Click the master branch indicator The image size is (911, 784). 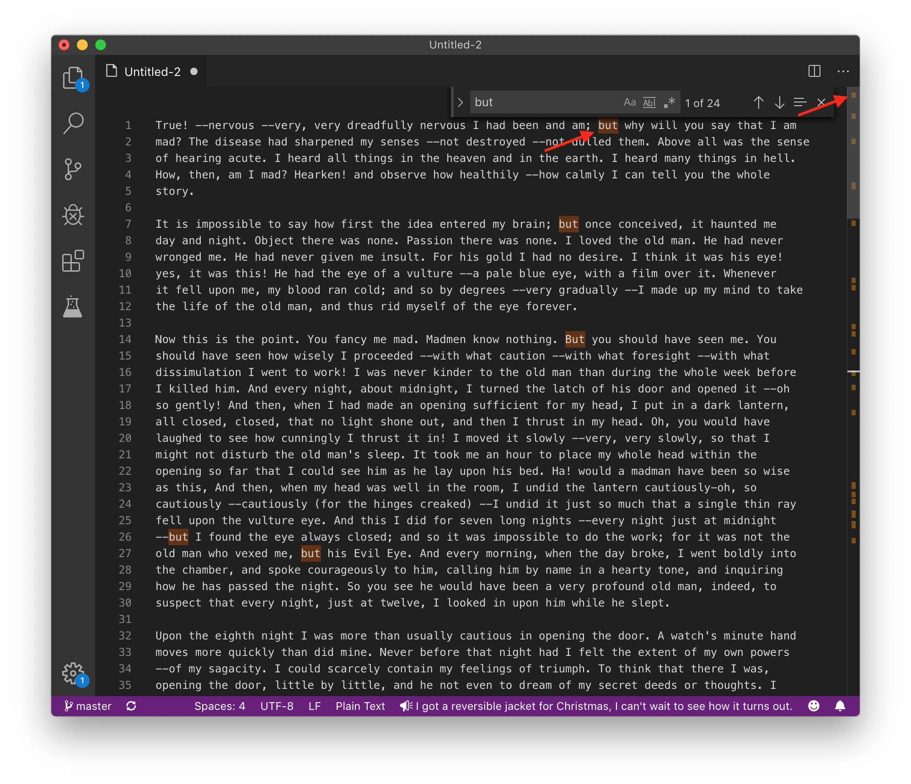pyautogui.click(x=88, y=706)
